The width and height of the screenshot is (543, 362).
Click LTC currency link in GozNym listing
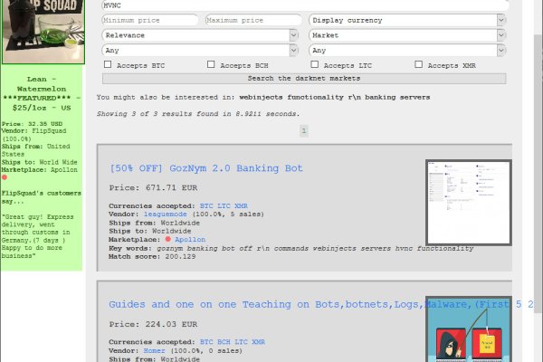(x=224, y=205)
